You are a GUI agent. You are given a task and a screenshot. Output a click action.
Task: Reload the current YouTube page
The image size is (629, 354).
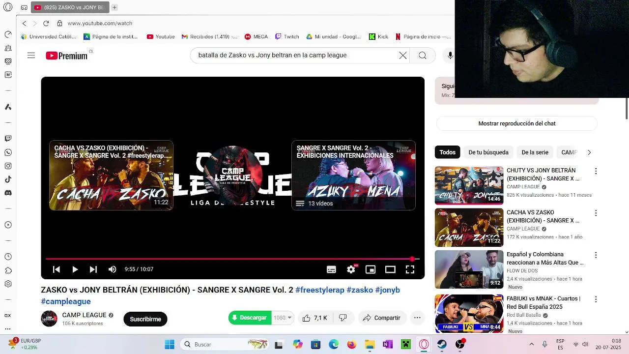pyautogui.click(x=46, y=23)
